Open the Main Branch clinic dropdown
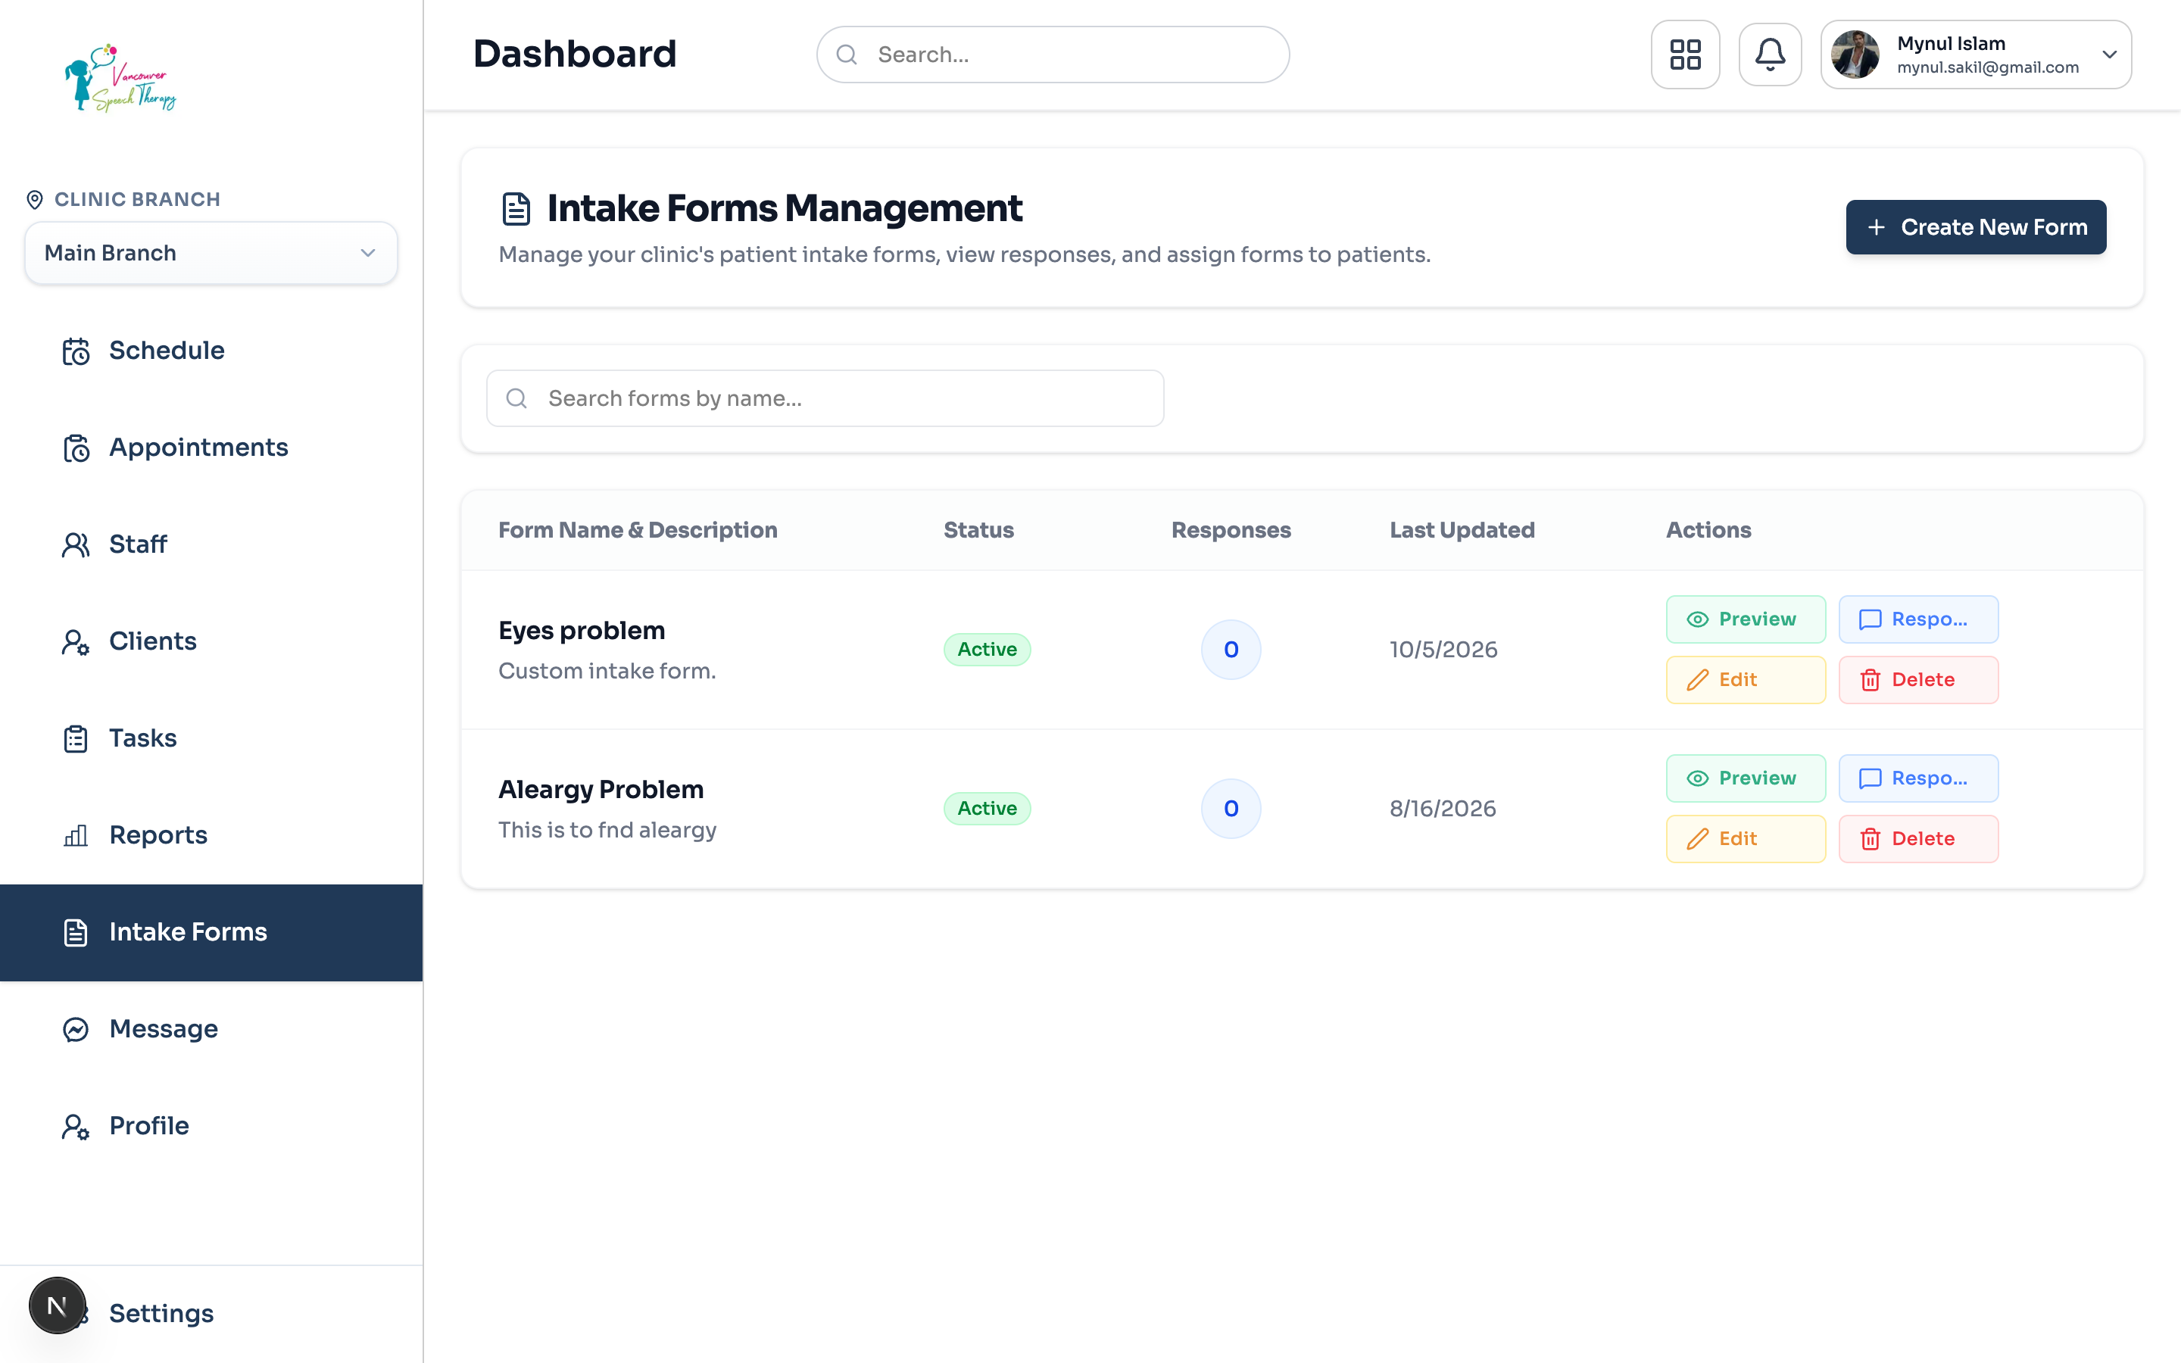2181x1363 pixels. pos(211,254)
